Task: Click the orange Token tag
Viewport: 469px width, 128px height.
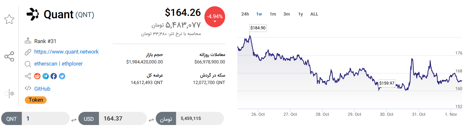Action: pos(36,100)
